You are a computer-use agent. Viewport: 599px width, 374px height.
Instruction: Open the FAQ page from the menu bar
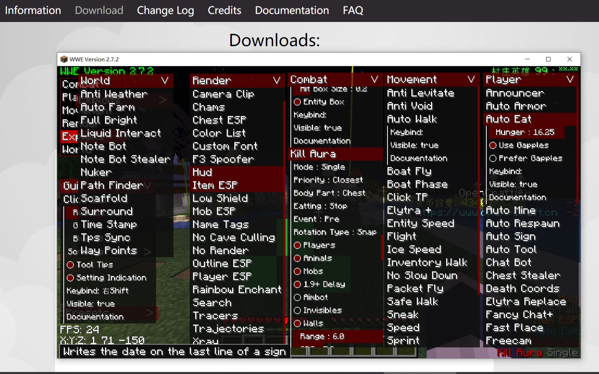pyautogui.click(x=352, y=10)
